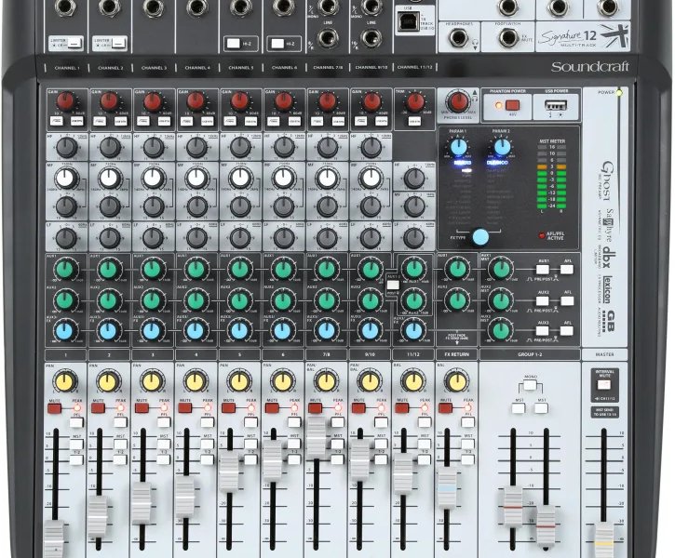Viewport: 675px width, 558px height.
Task: Click the MASTER fader with yellow stripe
Action: click(x=604, y=540)
